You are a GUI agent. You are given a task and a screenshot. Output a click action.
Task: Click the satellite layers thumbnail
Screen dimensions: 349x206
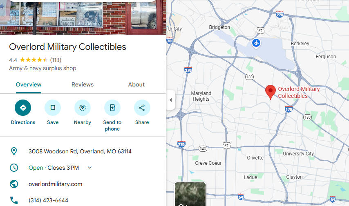point(190,194)
